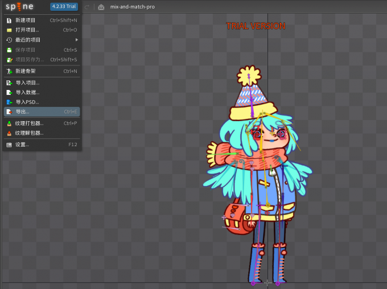Click the Ctrl+E shortcut label
Image resolution: width=387 pixels, height=289 pixels.
(x=71, y=112)
